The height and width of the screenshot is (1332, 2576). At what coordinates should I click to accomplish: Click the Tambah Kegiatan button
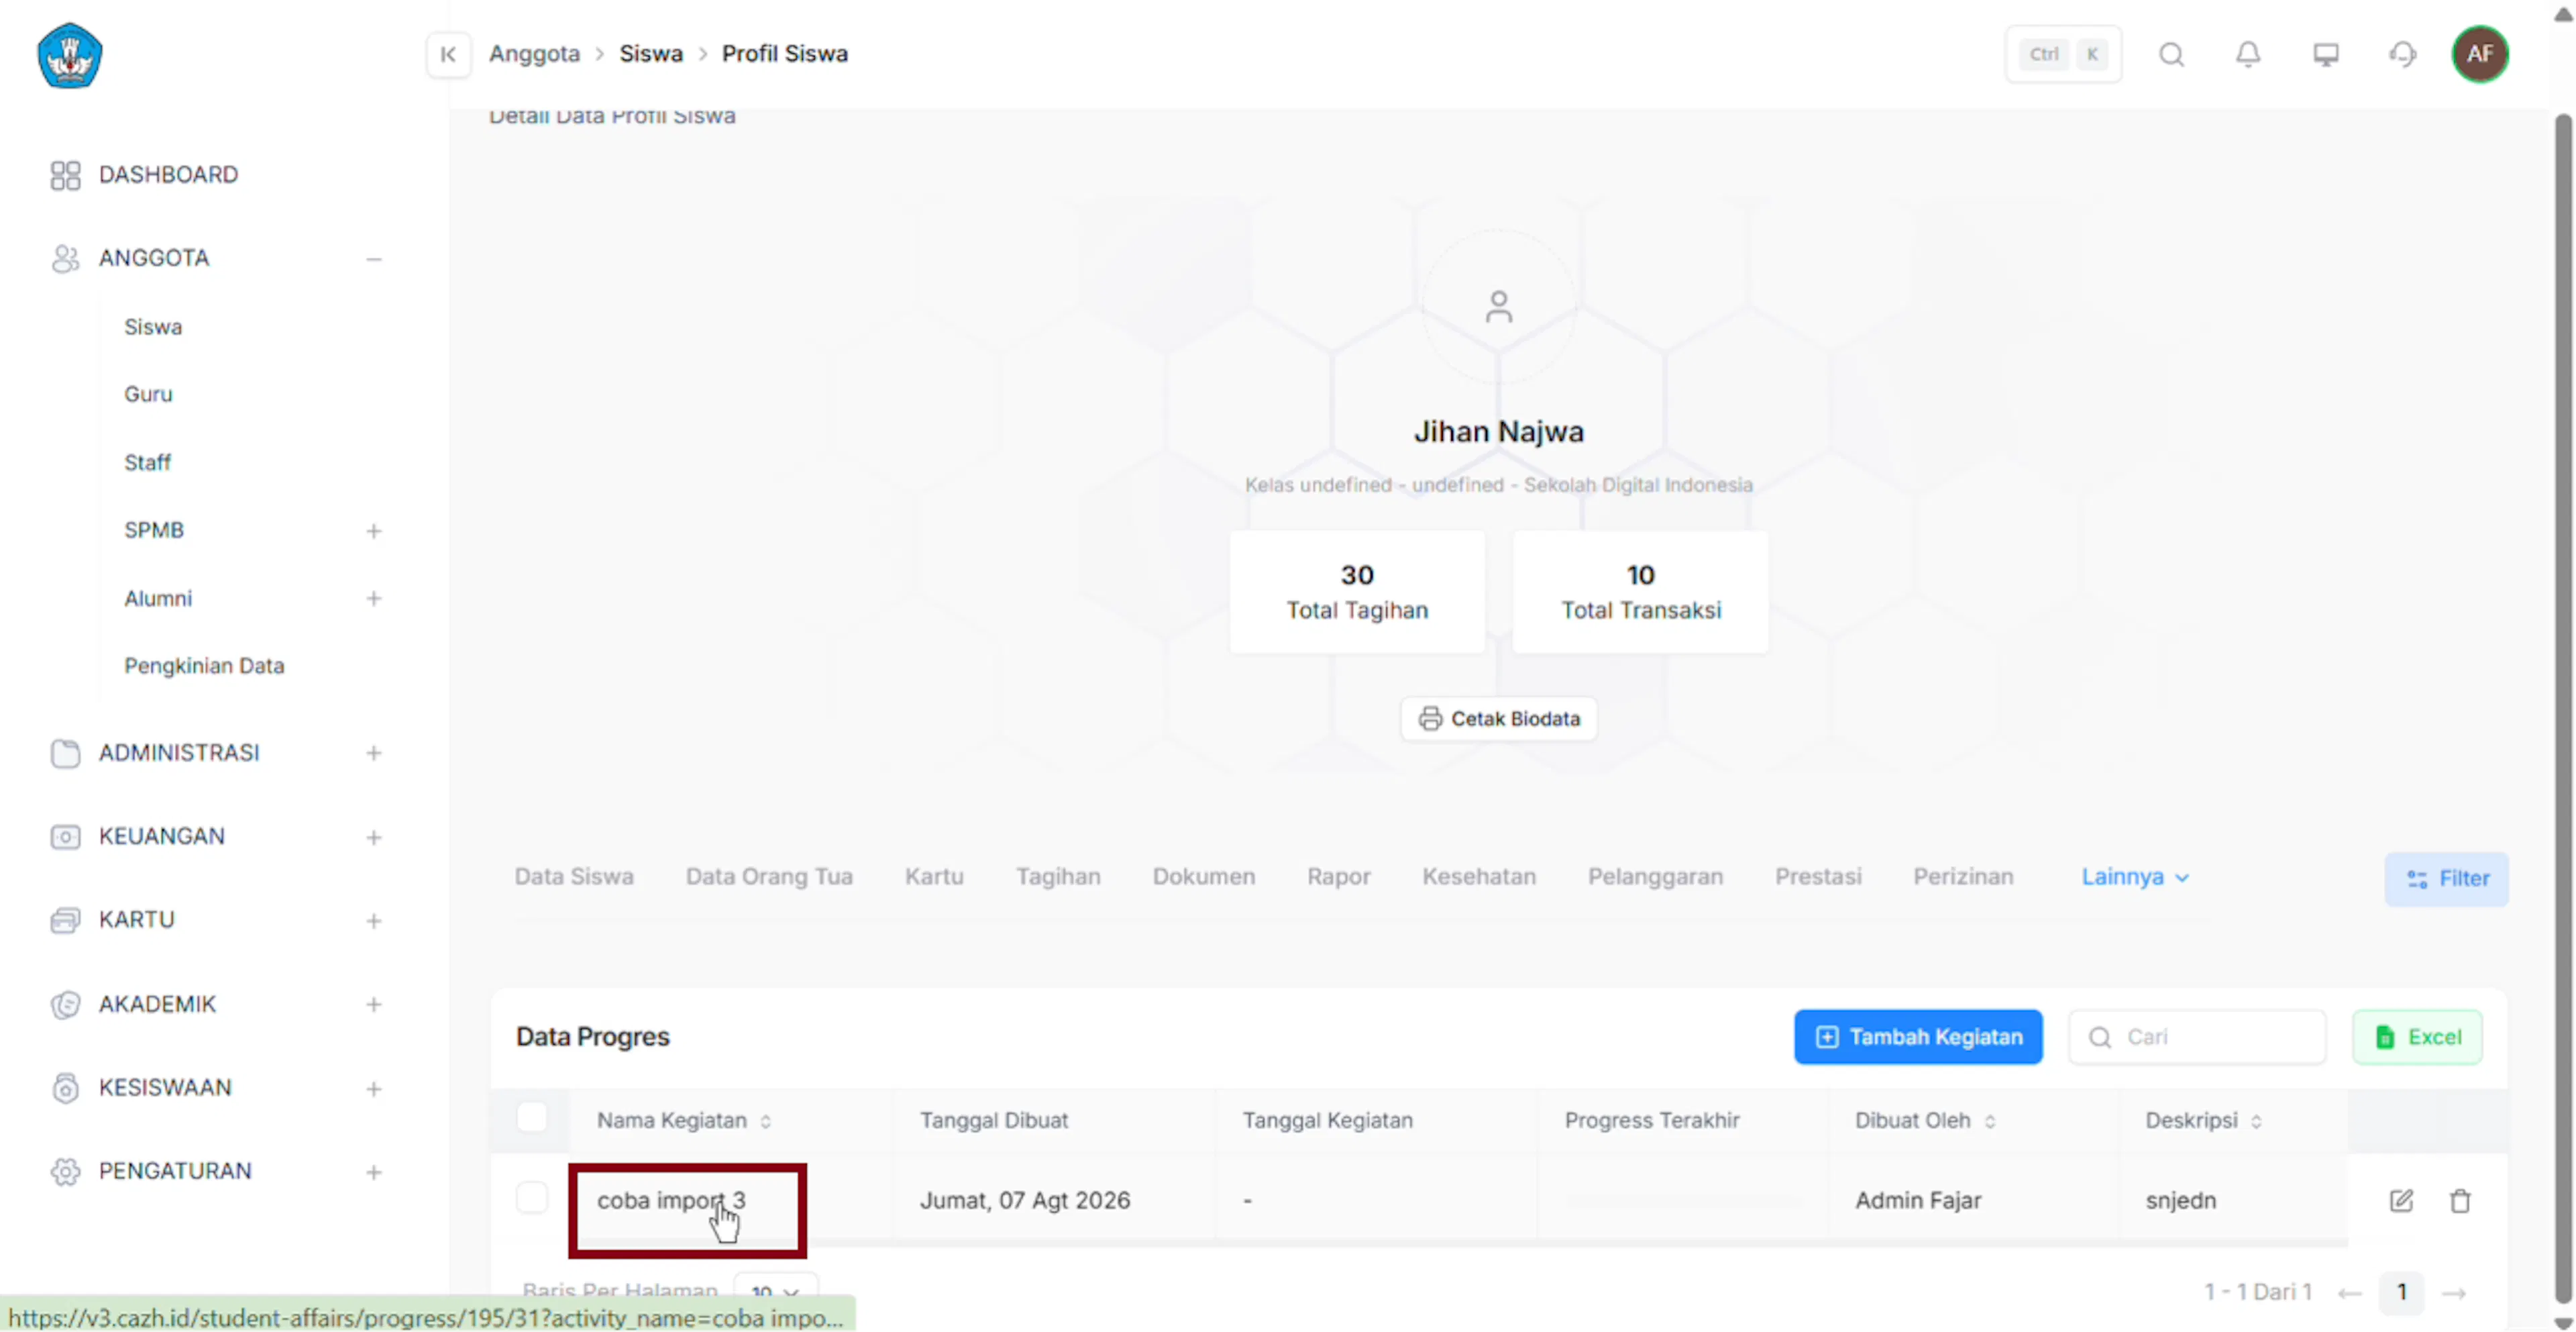[x=1918, y=1037]
